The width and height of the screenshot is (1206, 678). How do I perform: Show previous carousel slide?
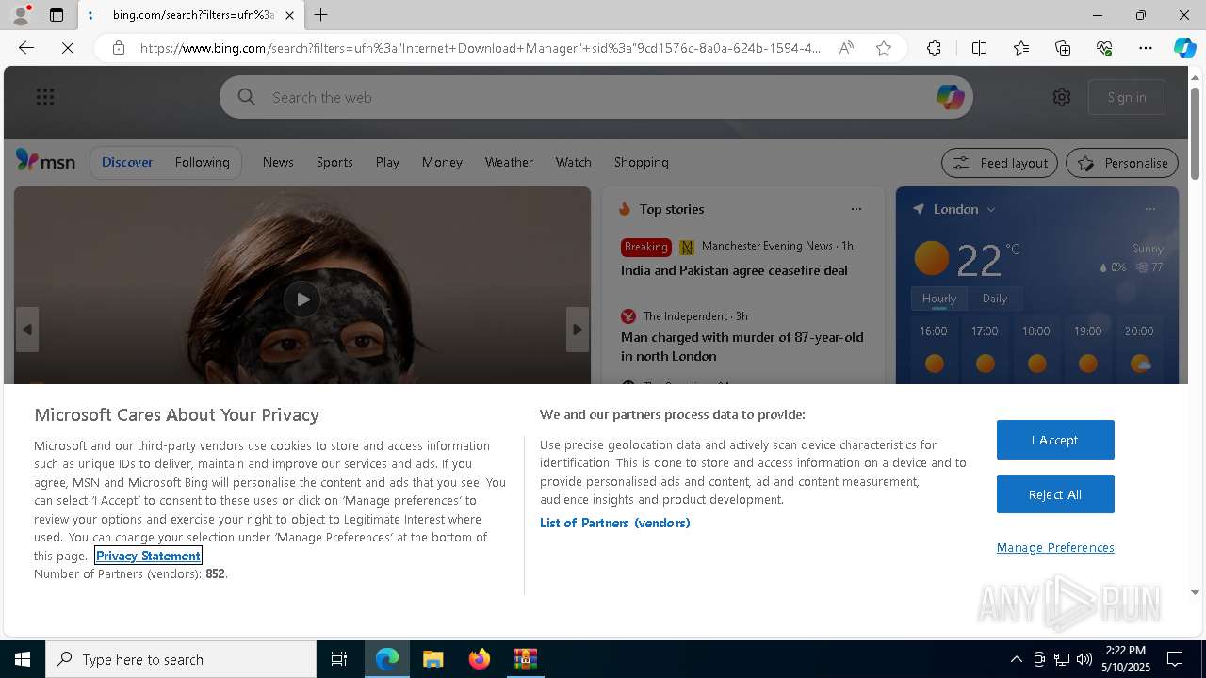click(x=27, y=330)
